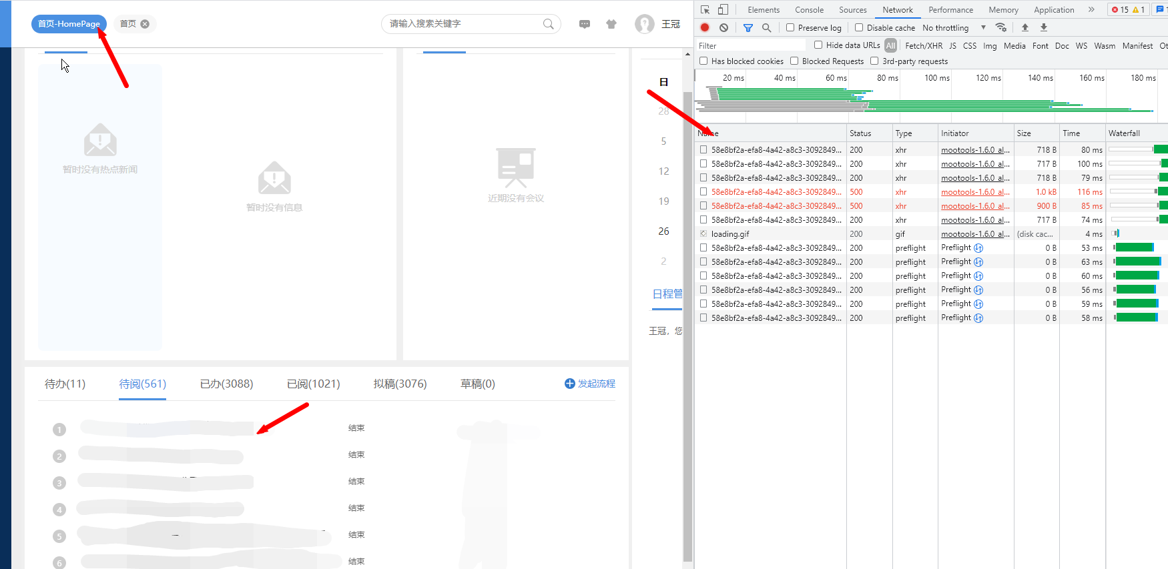Check the Blocked Requests checkbox
This screenshot has height=569, width=1168.
pyautogui.click(x=794, y=61)
